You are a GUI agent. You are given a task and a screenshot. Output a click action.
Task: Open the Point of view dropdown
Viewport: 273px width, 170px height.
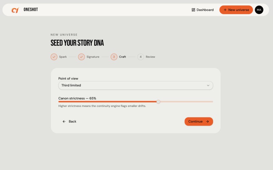click(x=135, y=86)
